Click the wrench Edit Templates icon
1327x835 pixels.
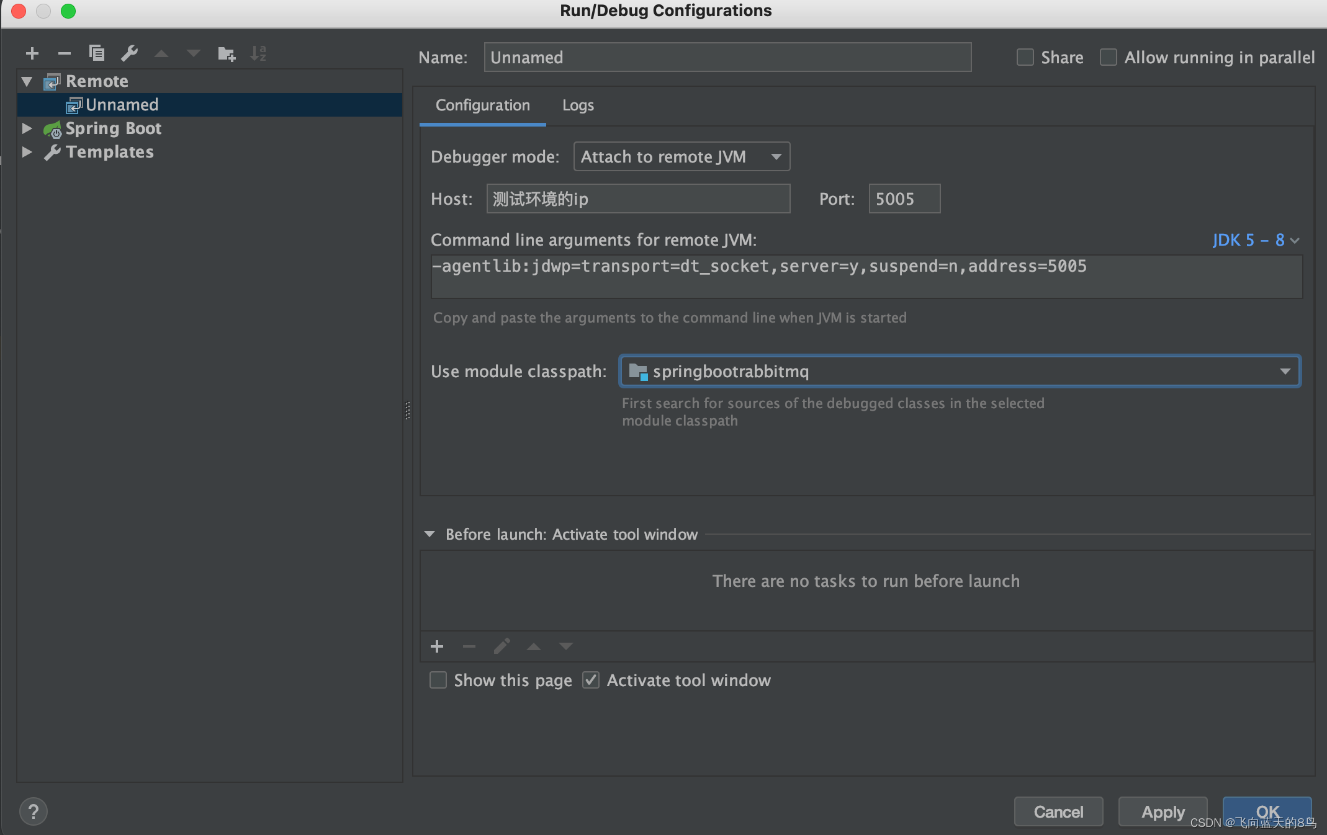[129, 54]
